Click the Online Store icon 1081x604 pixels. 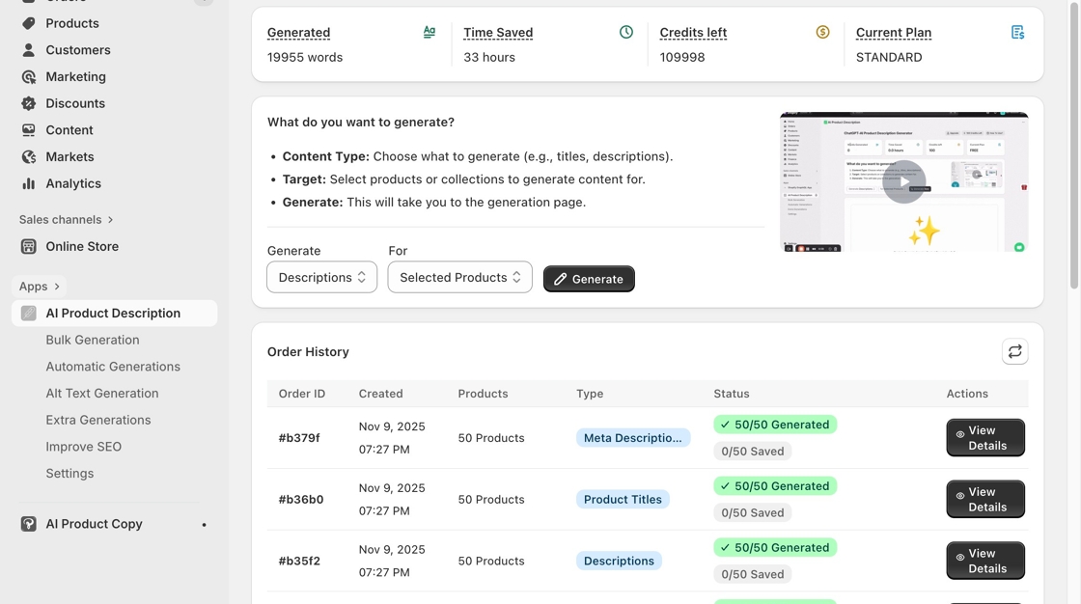29,246
